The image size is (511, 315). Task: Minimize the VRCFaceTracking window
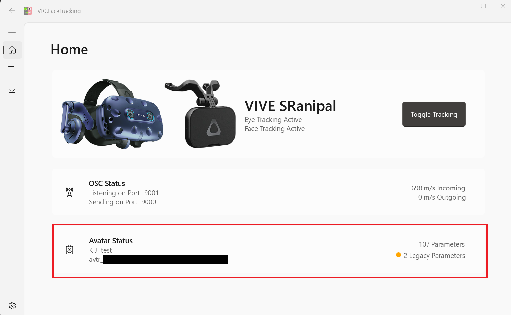[x=464, y=6]
